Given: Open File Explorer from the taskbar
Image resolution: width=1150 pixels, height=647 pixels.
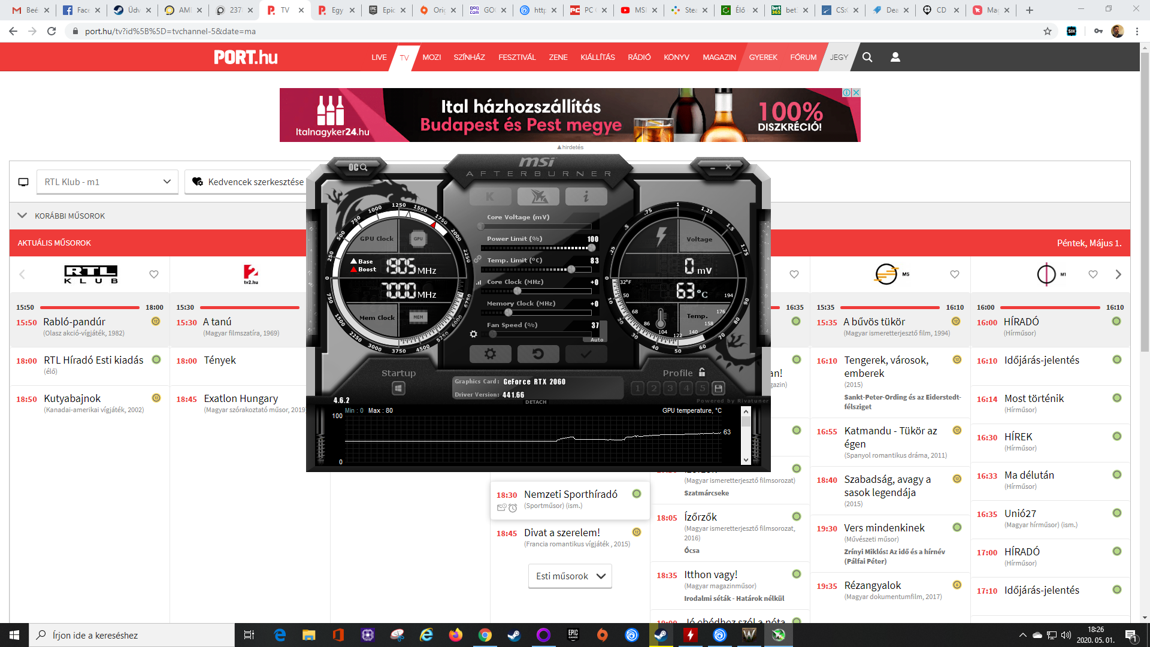Looking at the screenshot, I should click(x=308, y=635).
